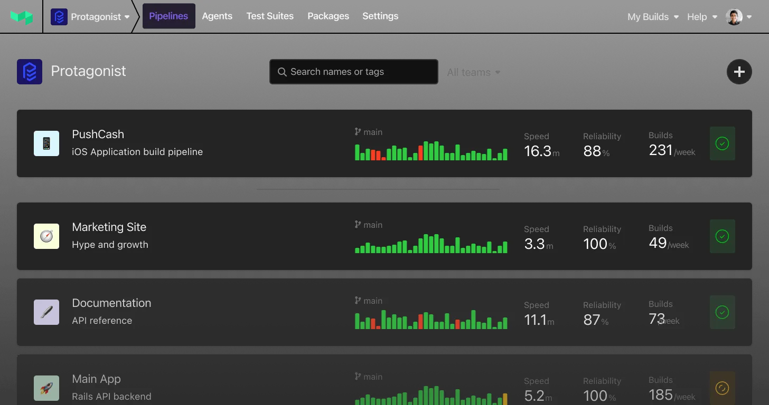The image size is (769, 405).
Task: Click Marketing Site 49 builds per week
Action: [669, 243]
